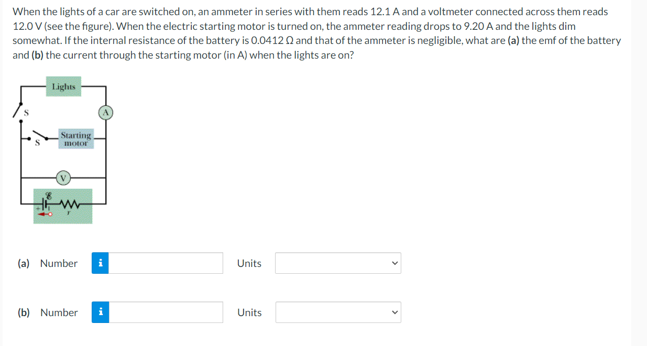
Task: Click the "(a) Number" label
Action: pyautogui.click(x=48, y=263)
